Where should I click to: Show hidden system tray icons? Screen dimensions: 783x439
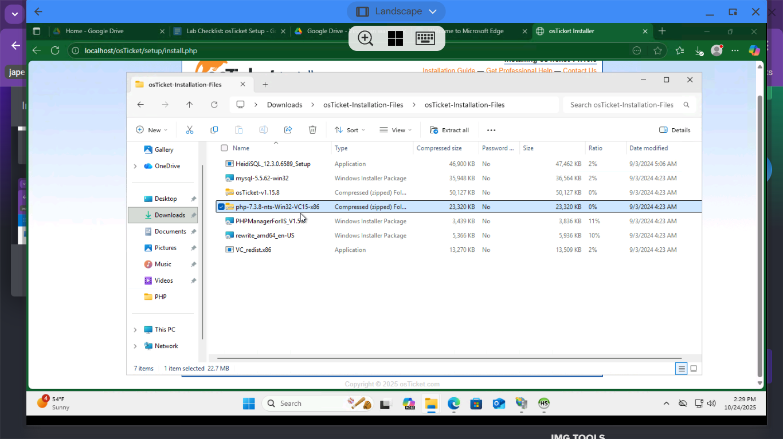coord(666,404)
